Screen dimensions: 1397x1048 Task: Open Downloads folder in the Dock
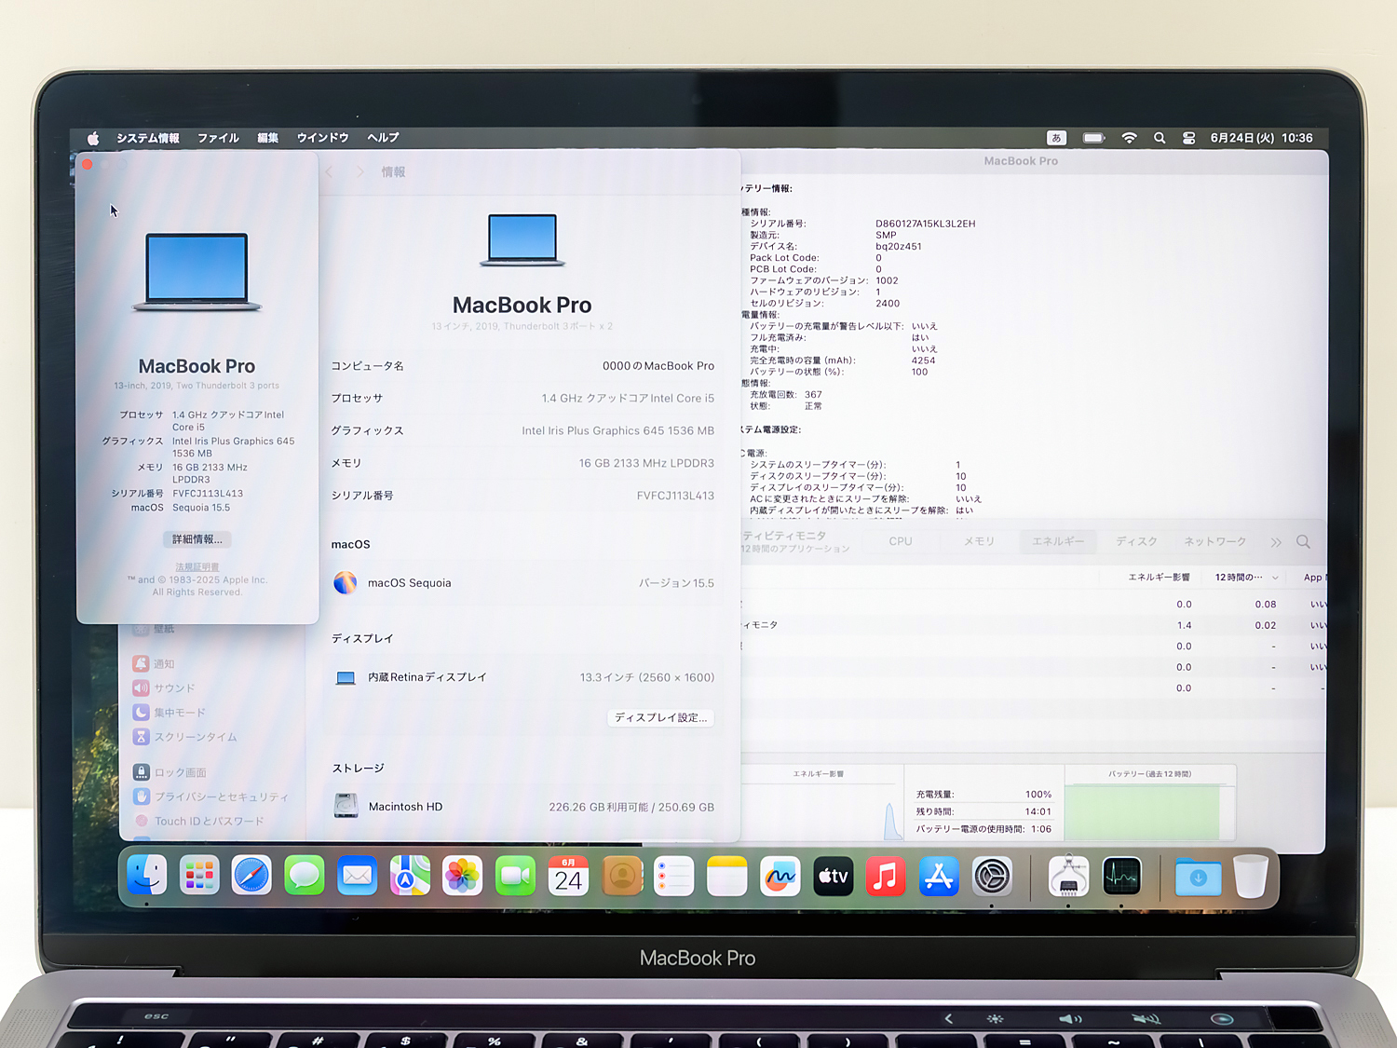point(1198,877)
